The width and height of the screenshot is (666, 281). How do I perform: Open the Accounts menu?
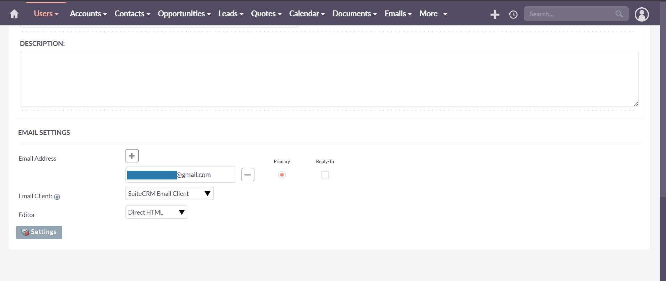(88, 14)
